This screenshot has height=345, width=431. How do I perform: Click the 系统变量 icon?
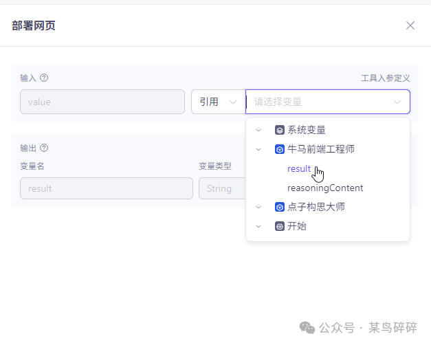tap(280, 130)
